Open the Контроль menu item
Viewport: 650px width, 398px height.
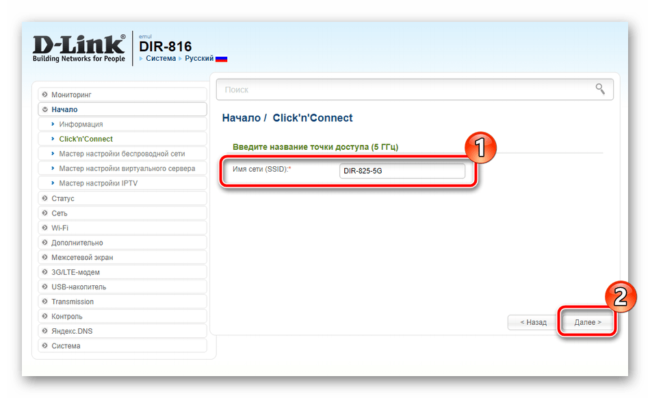[122, 317]
